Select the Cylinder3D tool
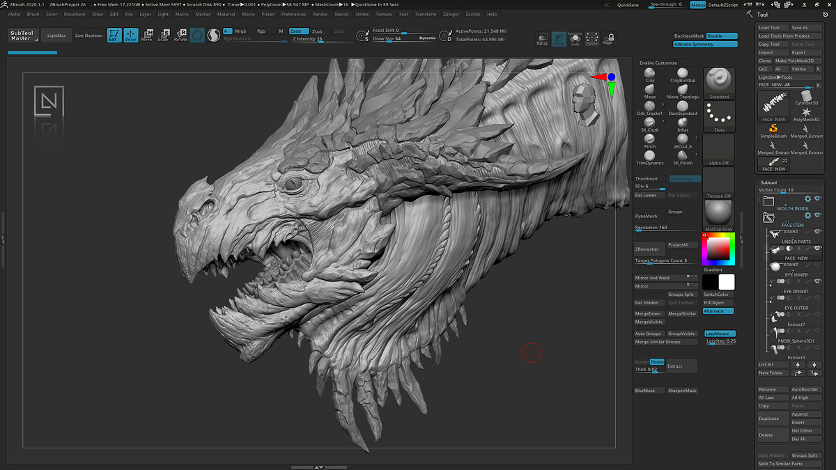Image resolution: width=836 pixels, height=470 pixels. (x=807, y=96)
